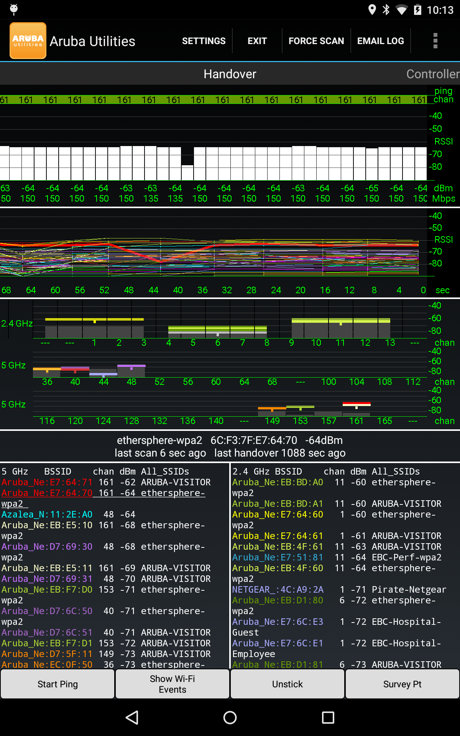The height and width of the screenshot is (736, 460).
Task: Select the NETGEAR_:4C:A9:2A Pirate-Netgear row
Action: [x=339, y=590]
